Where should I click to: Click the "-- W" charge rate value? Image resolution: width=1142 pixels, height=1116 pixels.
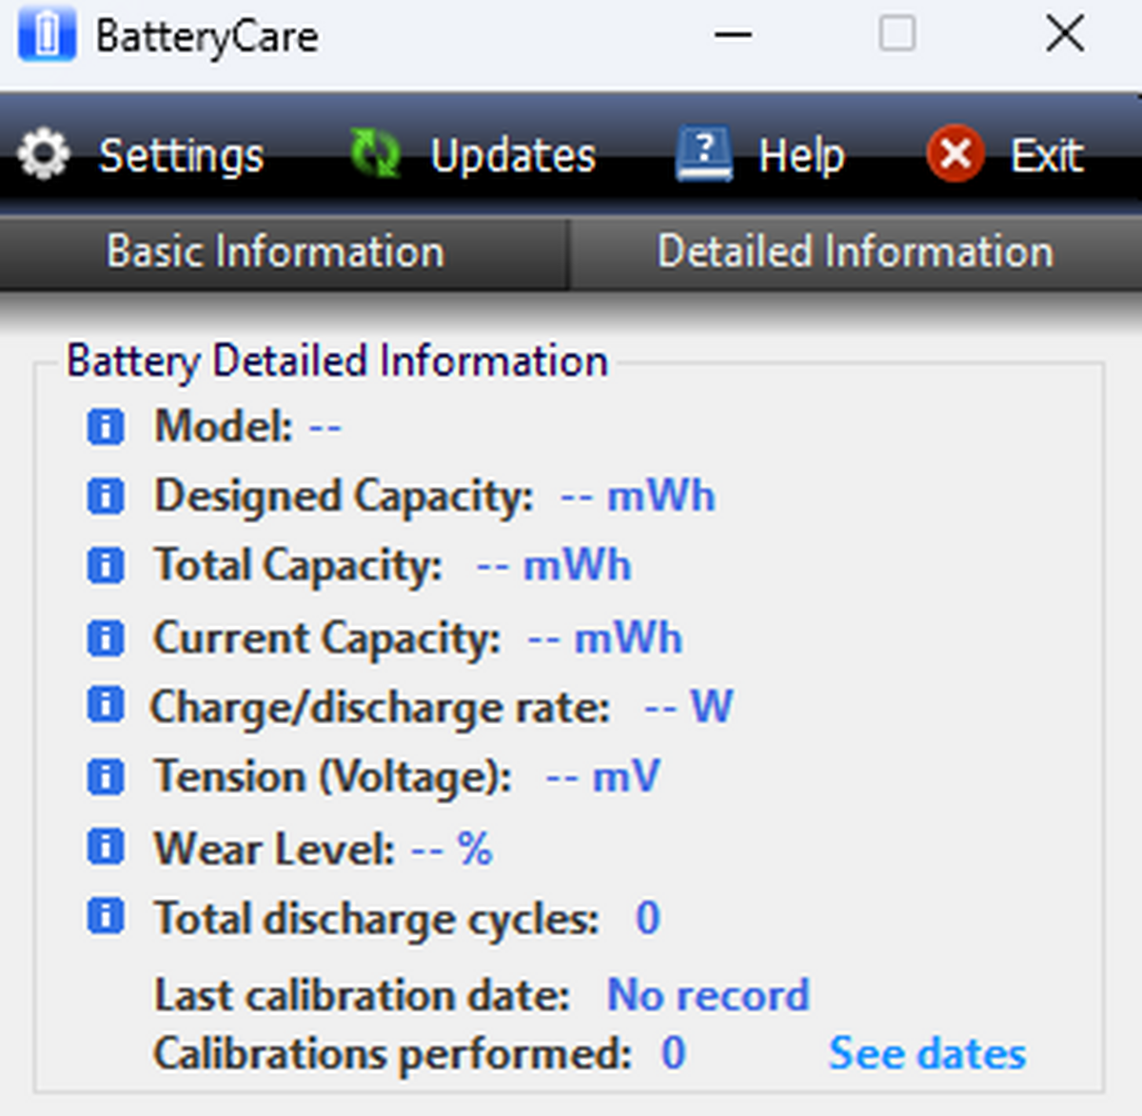tap(688, 707)
